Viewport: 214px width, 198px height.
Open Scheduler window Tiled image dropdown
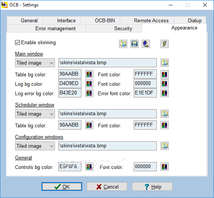tap(35, 114)
